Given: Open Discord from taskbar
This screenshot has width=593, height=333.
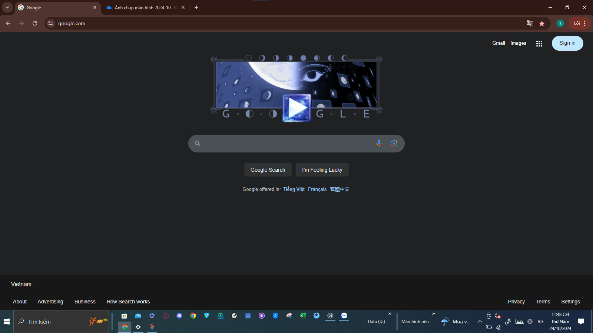Looking at the screenshot, I should pyautogui.click(x=179, y=316).
